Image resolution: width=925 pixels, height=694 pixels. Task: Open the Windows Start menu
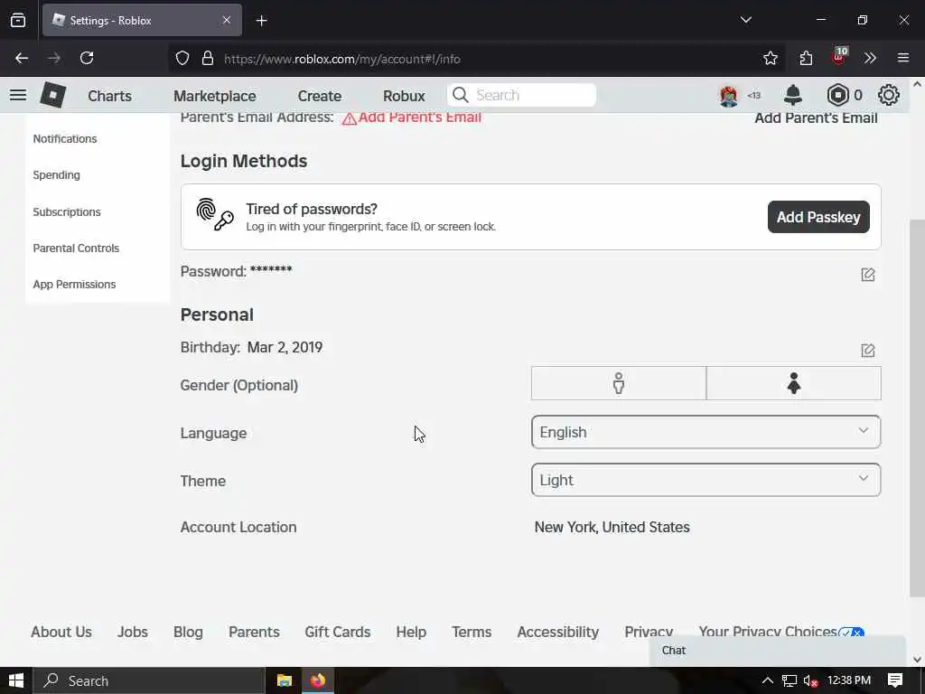[16, 680]
